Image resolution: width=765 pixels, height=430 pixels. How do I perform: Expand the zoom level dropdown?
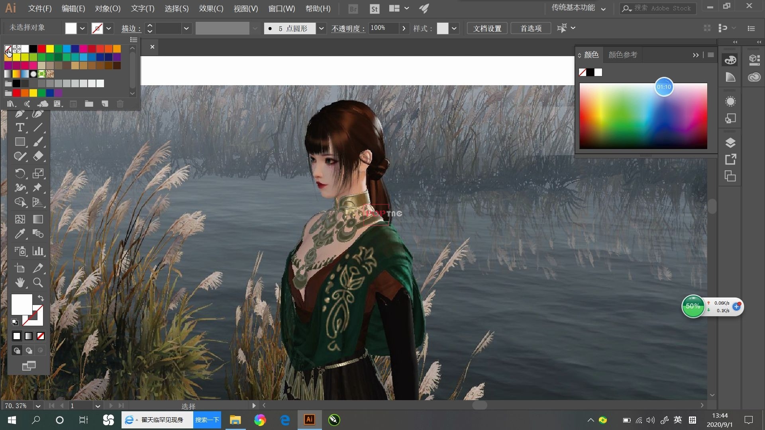[x=38, y=406]
